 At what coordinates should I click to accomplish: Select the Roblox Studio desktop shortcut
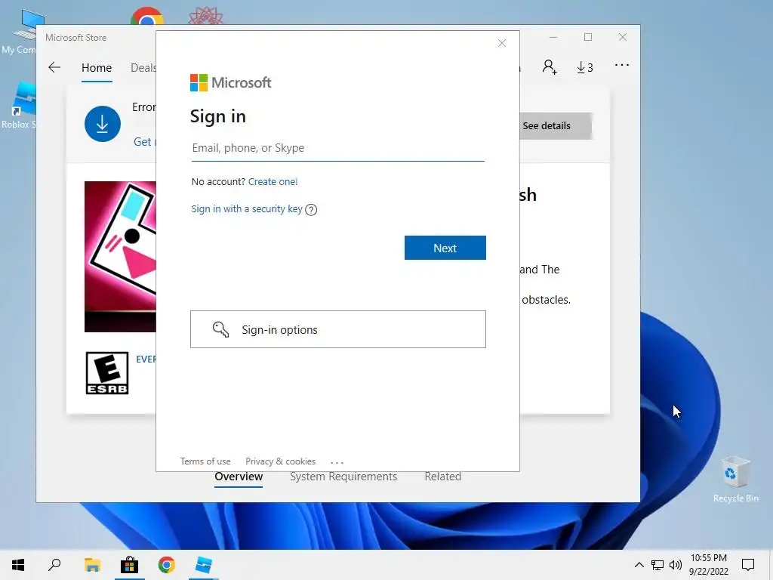19,106
